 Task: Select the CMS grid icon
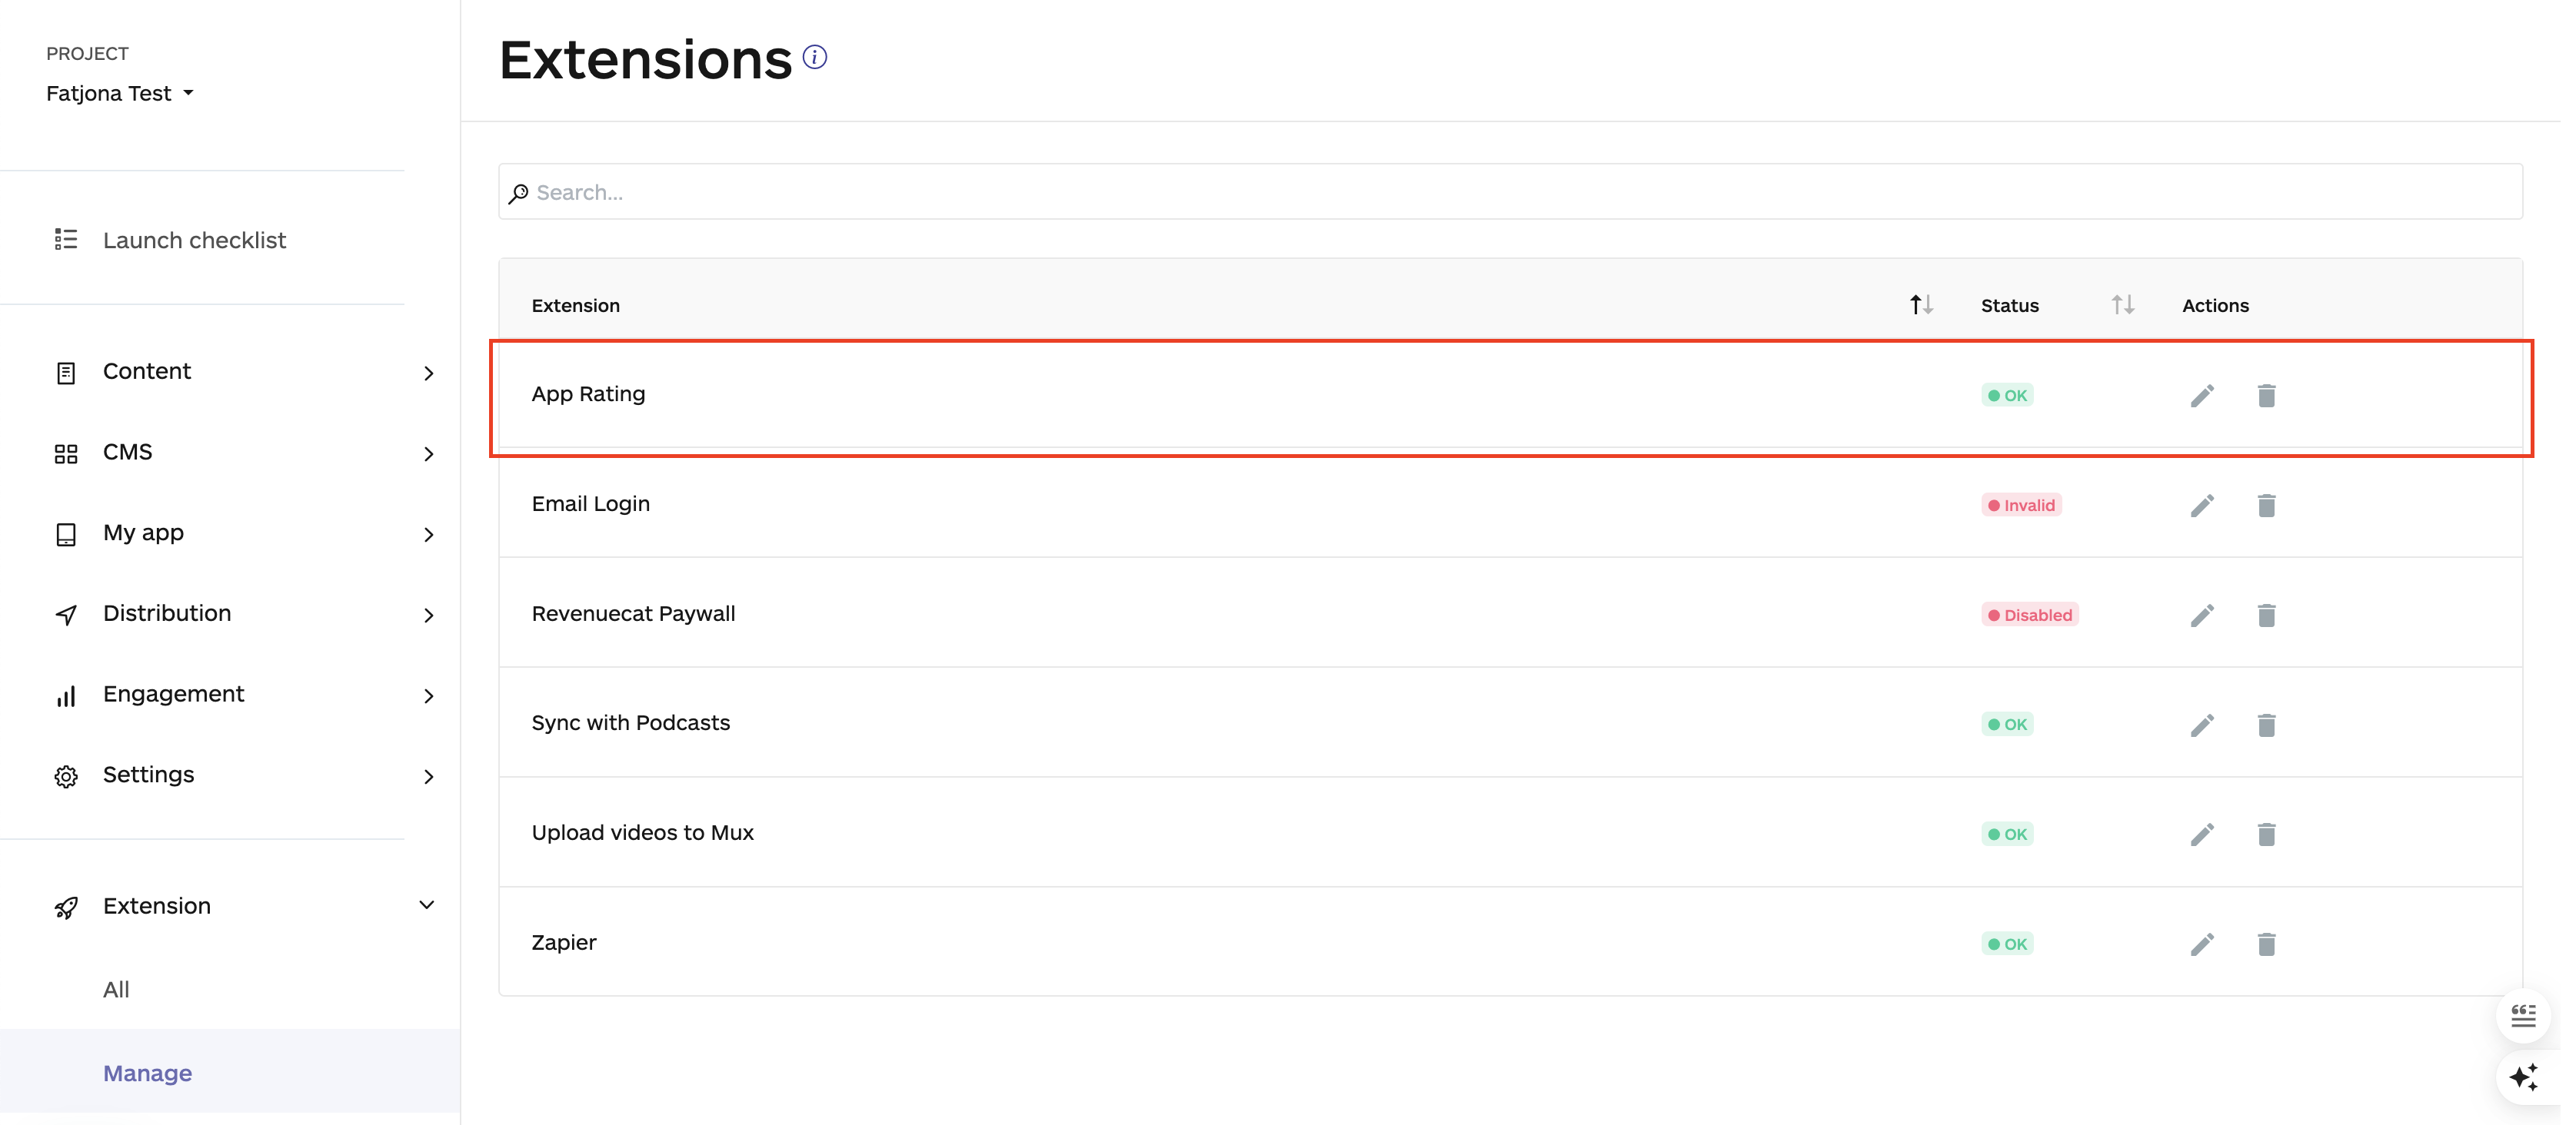pyautogui.click(x=66, y=453)
